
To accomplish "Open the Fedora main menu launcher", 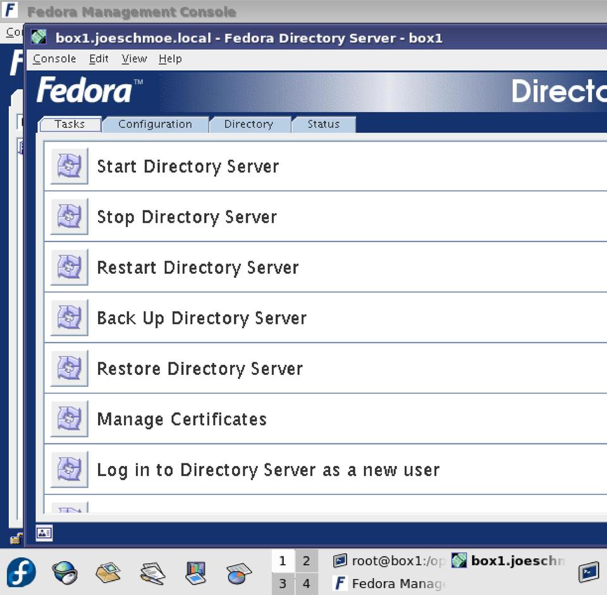I will (x=21, y=573).
